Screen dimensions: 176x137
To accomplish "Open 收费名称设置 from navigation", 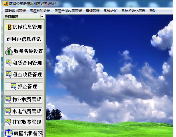I will click(x=24, y=51).
